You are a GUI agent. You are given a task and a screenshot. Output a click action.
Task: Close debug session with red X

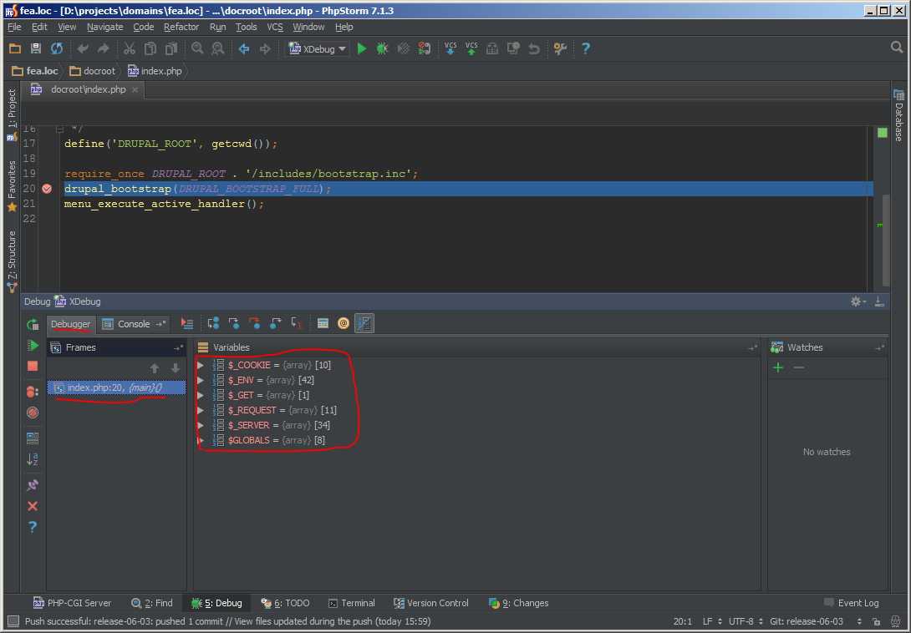[x=33, y=506]
